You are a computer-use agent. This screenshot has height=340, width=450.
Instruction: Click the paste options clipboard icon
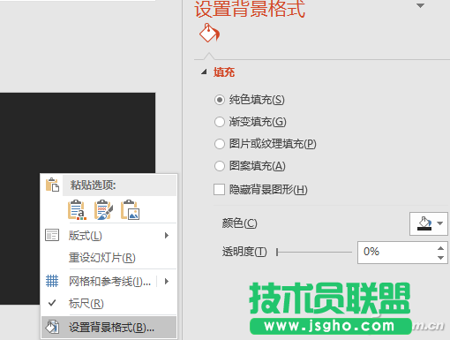tap(52, 185)
